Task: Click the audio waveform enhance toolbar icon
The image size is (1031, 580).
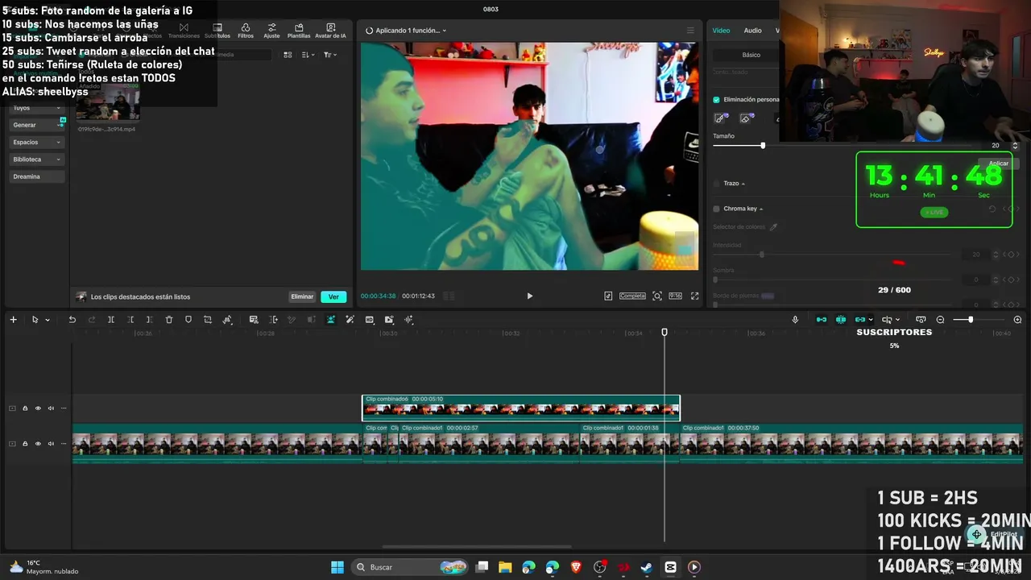Action: [408, 320]
